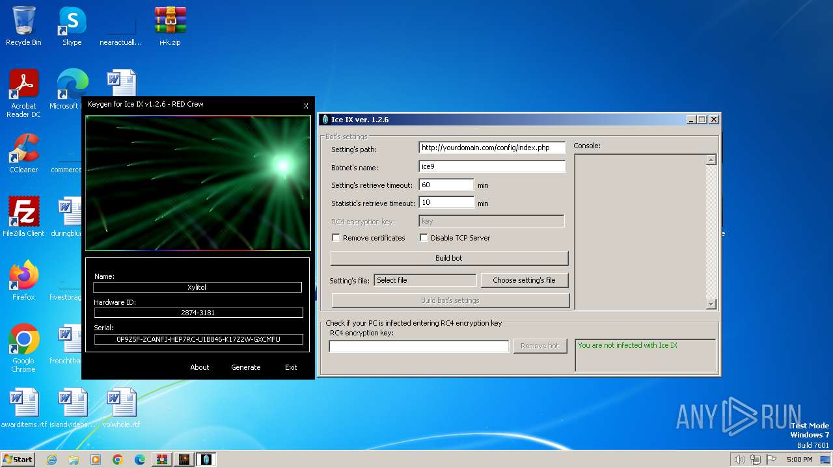833x468 pixels.
Task: Open the CCleaner desktop shortcut
Action: (x=23, y=153)
